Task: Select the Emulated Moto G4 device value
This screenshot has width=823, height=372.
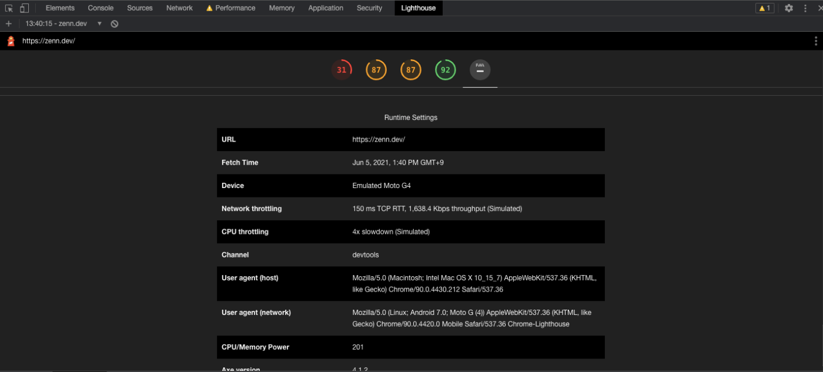Action: pos(382,186)
